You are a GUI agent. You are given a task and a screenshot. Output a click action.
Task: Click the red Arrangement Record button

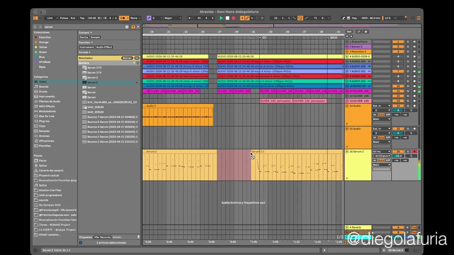pos(233,18)
